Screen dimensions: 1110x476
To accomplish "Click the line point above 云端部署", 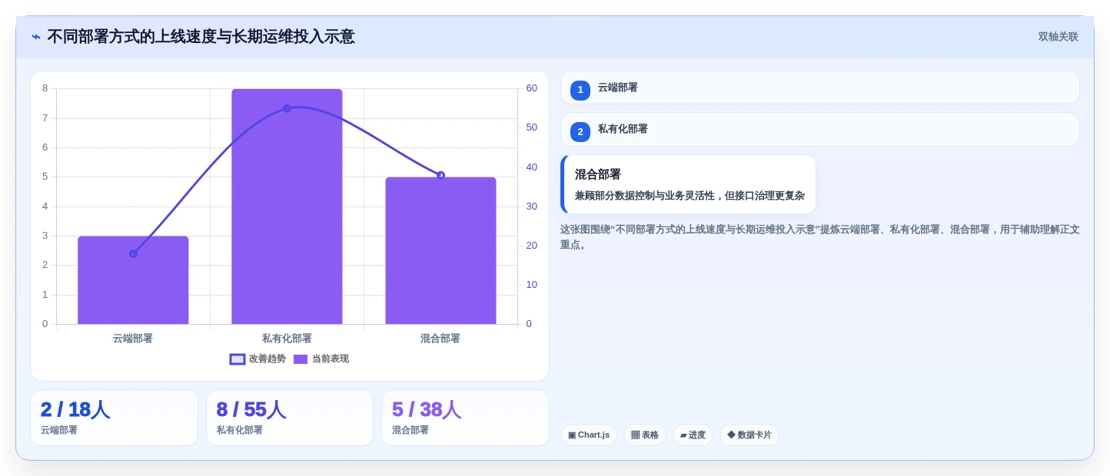I will 133,253.
